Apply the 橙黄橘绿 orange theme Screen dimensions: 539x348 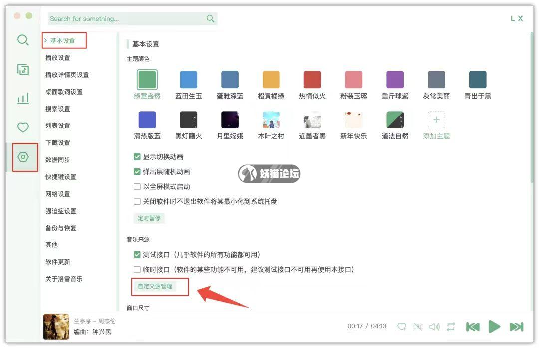(271, 80)
